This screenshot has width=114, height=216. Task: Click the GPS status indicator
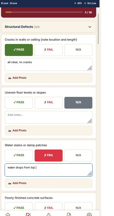pyautogui.click(x=78, y=3)
